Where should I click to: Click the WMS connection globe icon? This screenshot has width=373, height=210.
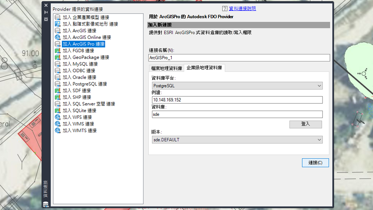pos(58,124)
